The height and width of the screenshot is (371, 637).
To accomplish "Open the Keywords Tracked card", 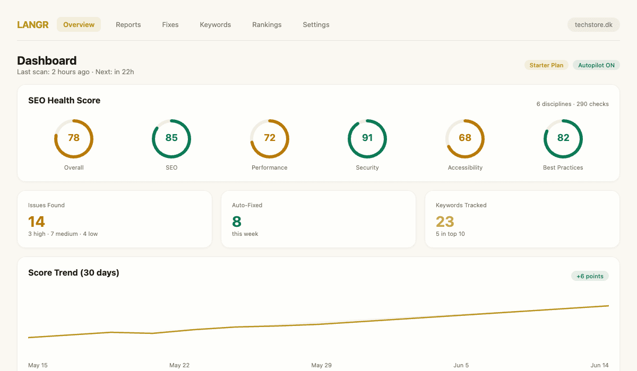I will point(522,219).
